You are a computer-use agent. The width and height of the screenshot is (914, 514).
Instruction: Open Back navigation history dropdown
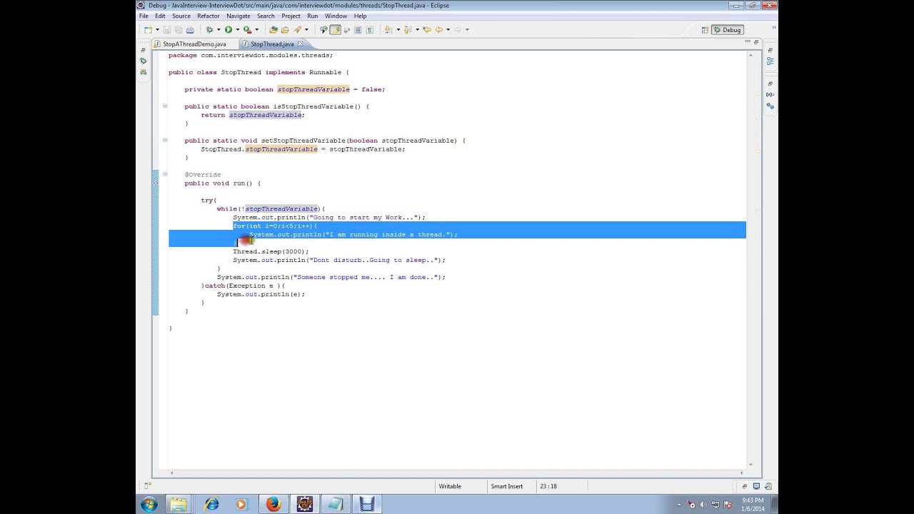click(x=448, y=29)
